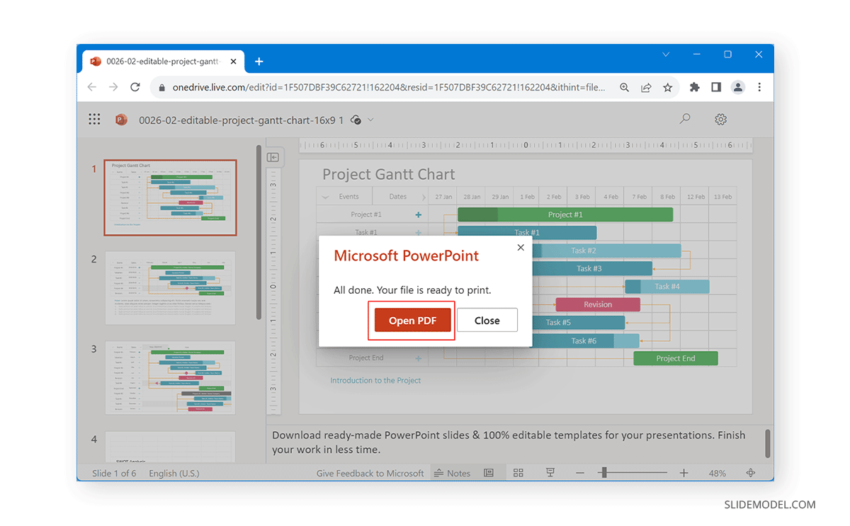Click the Close button in the dialog
This screenshot has width=850, height=526.
[x=487, y=321]
